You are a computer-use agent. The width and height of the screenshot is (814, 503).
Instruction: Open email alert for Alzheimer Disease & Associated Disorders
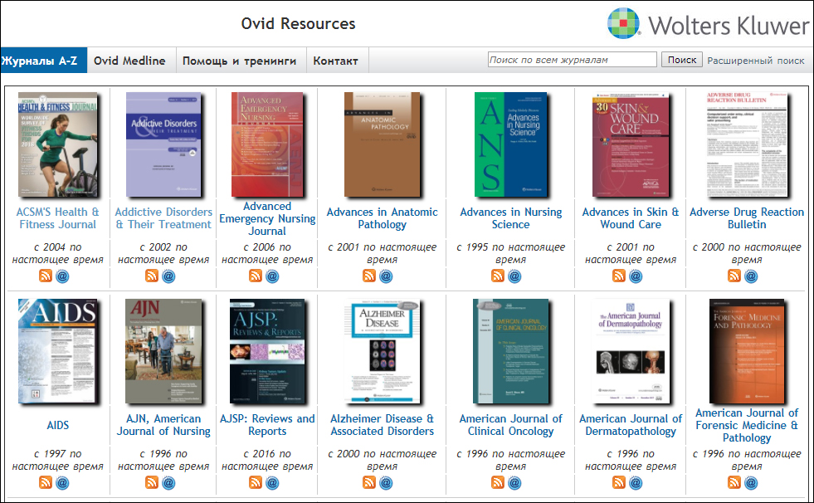[x=385, y=482]
